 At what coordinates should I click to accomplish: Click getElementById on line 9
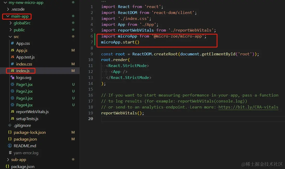218,54
